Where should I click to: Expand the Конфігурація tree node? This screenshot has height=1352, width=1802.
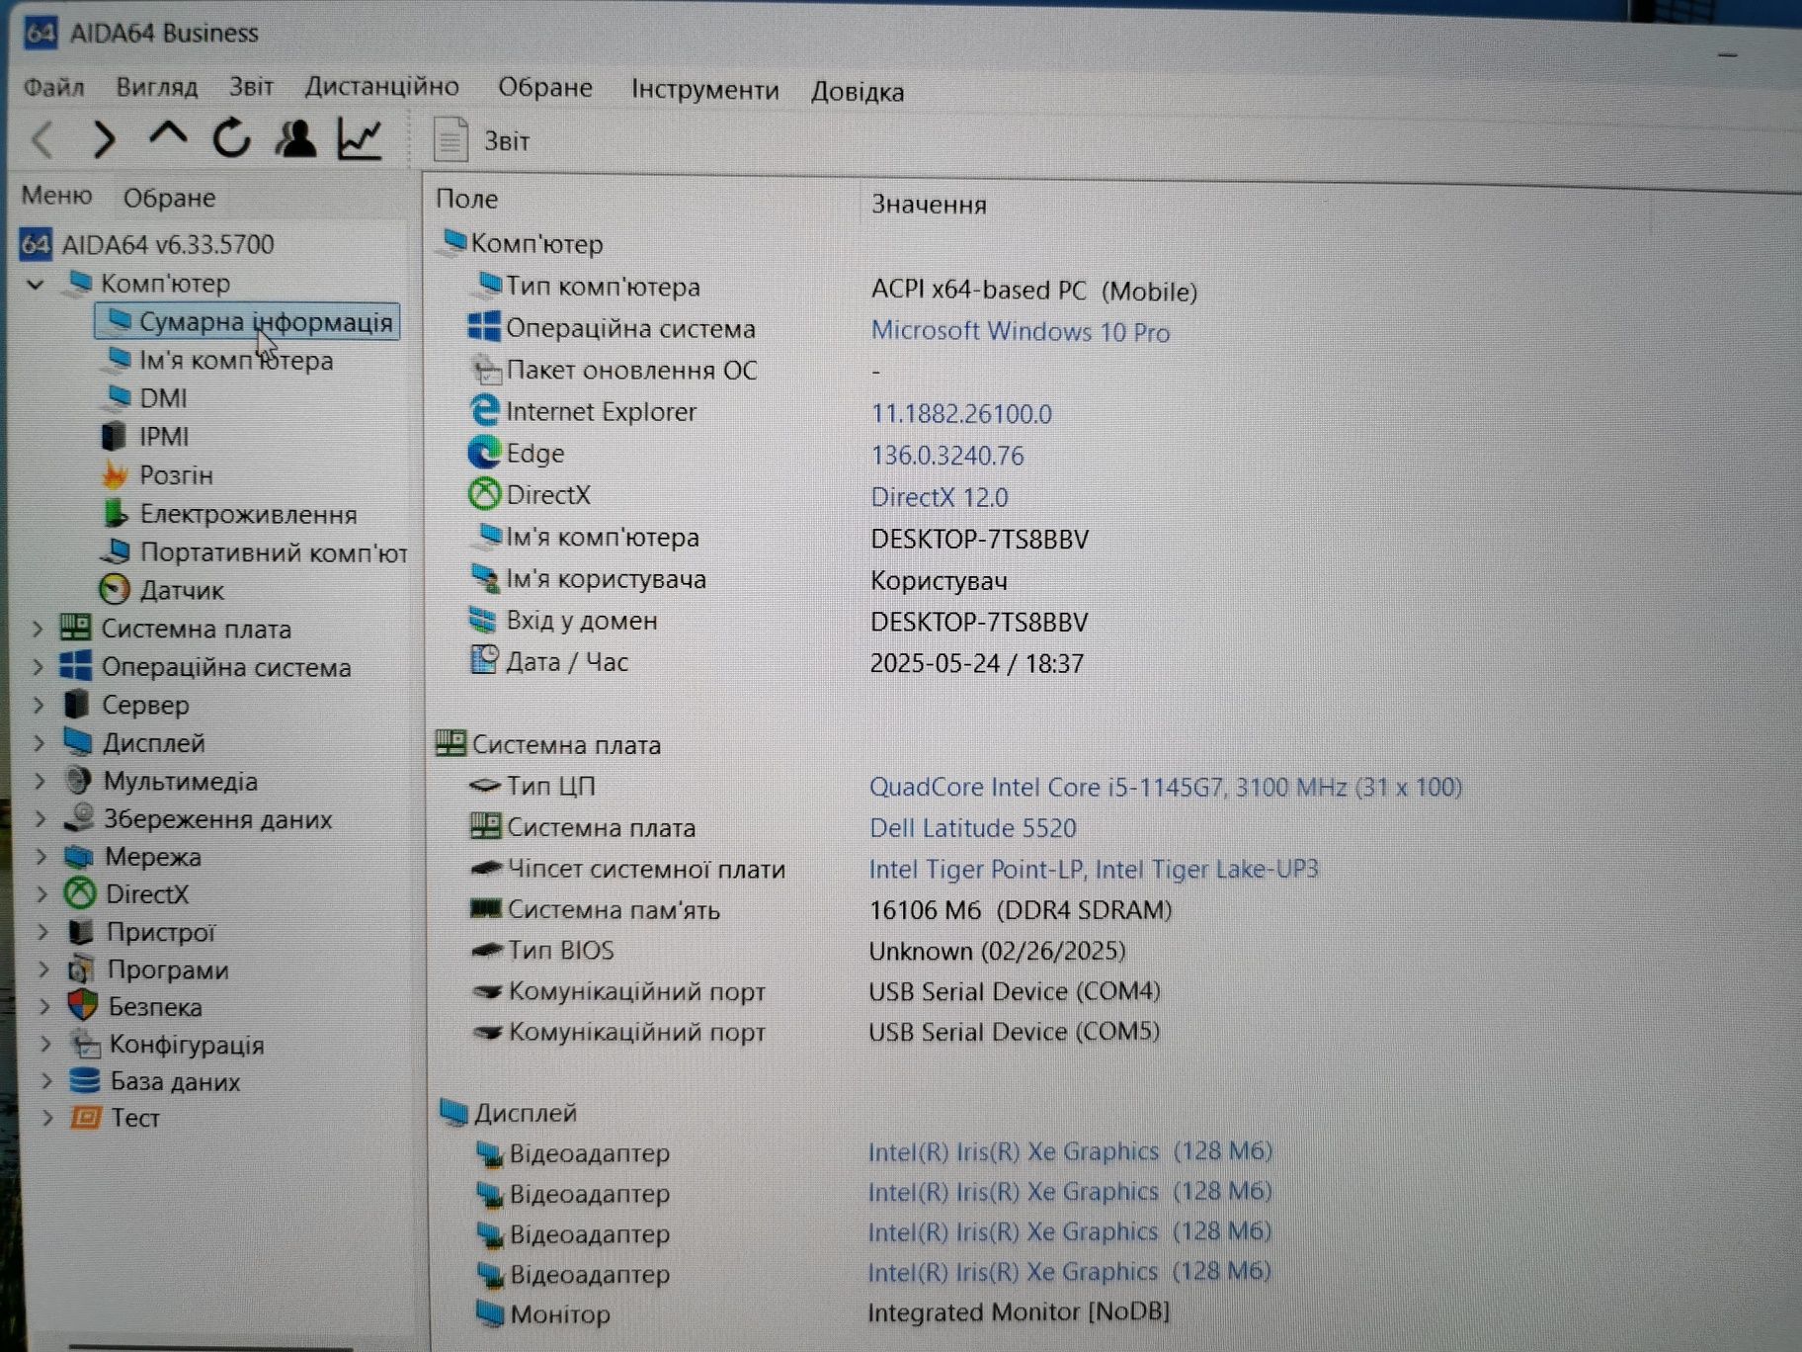coord(45,1044)
